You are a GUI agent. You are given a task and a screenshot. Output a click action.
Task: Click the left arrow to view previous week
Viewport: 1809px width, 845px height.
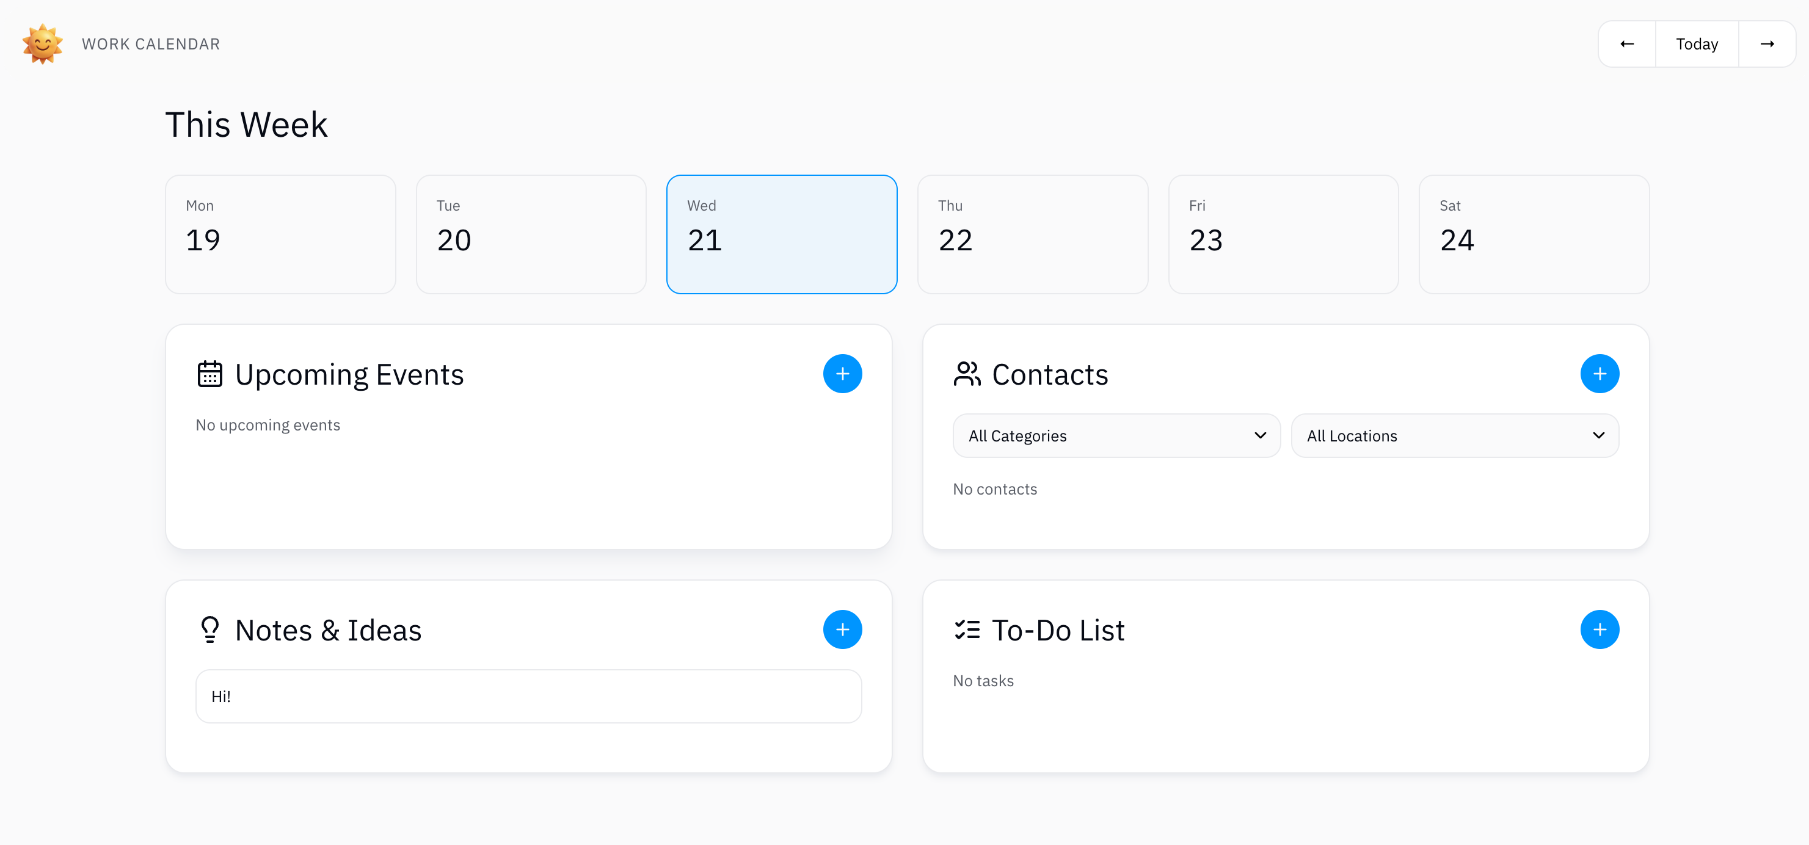tap(1626, 43)
